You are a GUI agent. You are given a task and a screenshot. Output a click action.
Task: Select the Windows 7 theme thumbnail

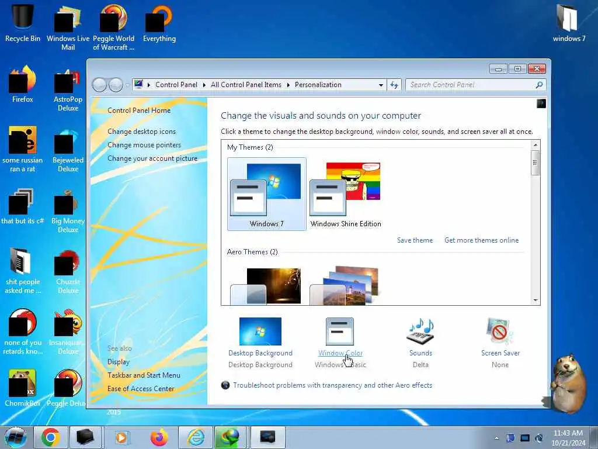[x=266, y=194]
